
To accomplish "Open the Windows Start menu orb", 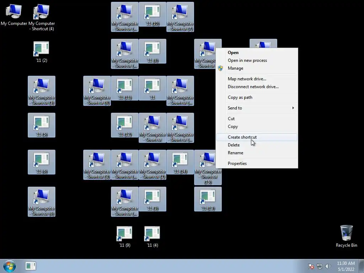I will pyautogui.click(x=10, y=266).
